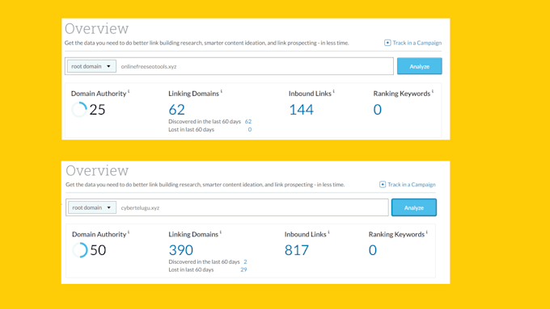Analyze the onlinefreeseotools.xyz domain

(420, 66)
